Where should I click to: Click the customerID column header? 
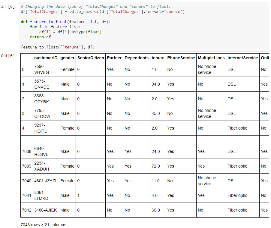pyautogui.click(x=46, y=58)
